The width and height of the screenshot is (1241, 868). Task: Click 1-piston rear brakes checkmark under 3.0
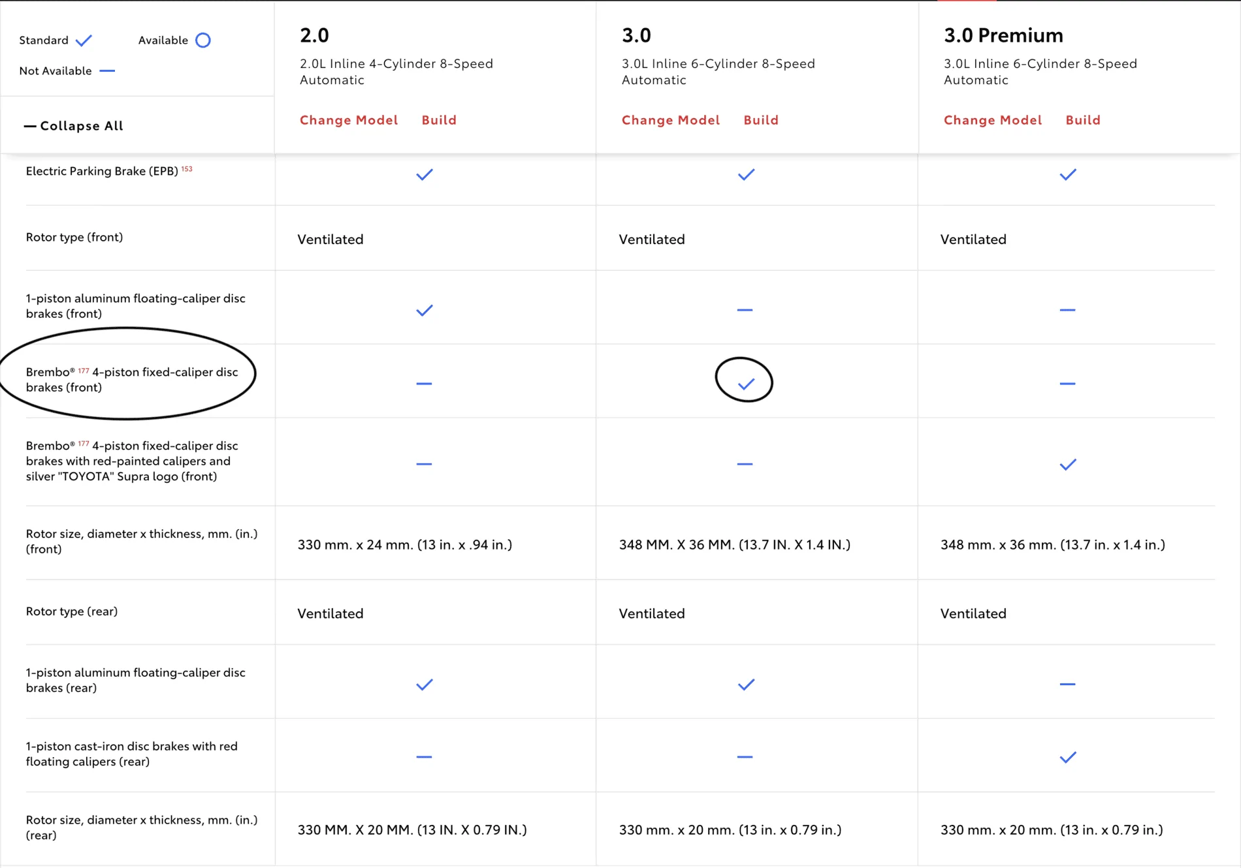[x=746, y=685]
